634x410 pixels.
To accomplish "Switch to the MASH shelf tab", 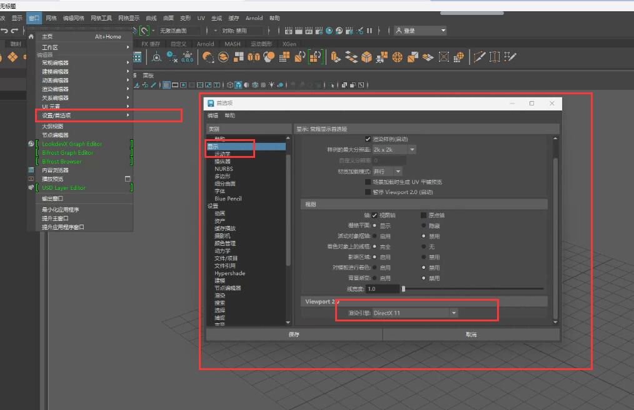I will [233, 44].
